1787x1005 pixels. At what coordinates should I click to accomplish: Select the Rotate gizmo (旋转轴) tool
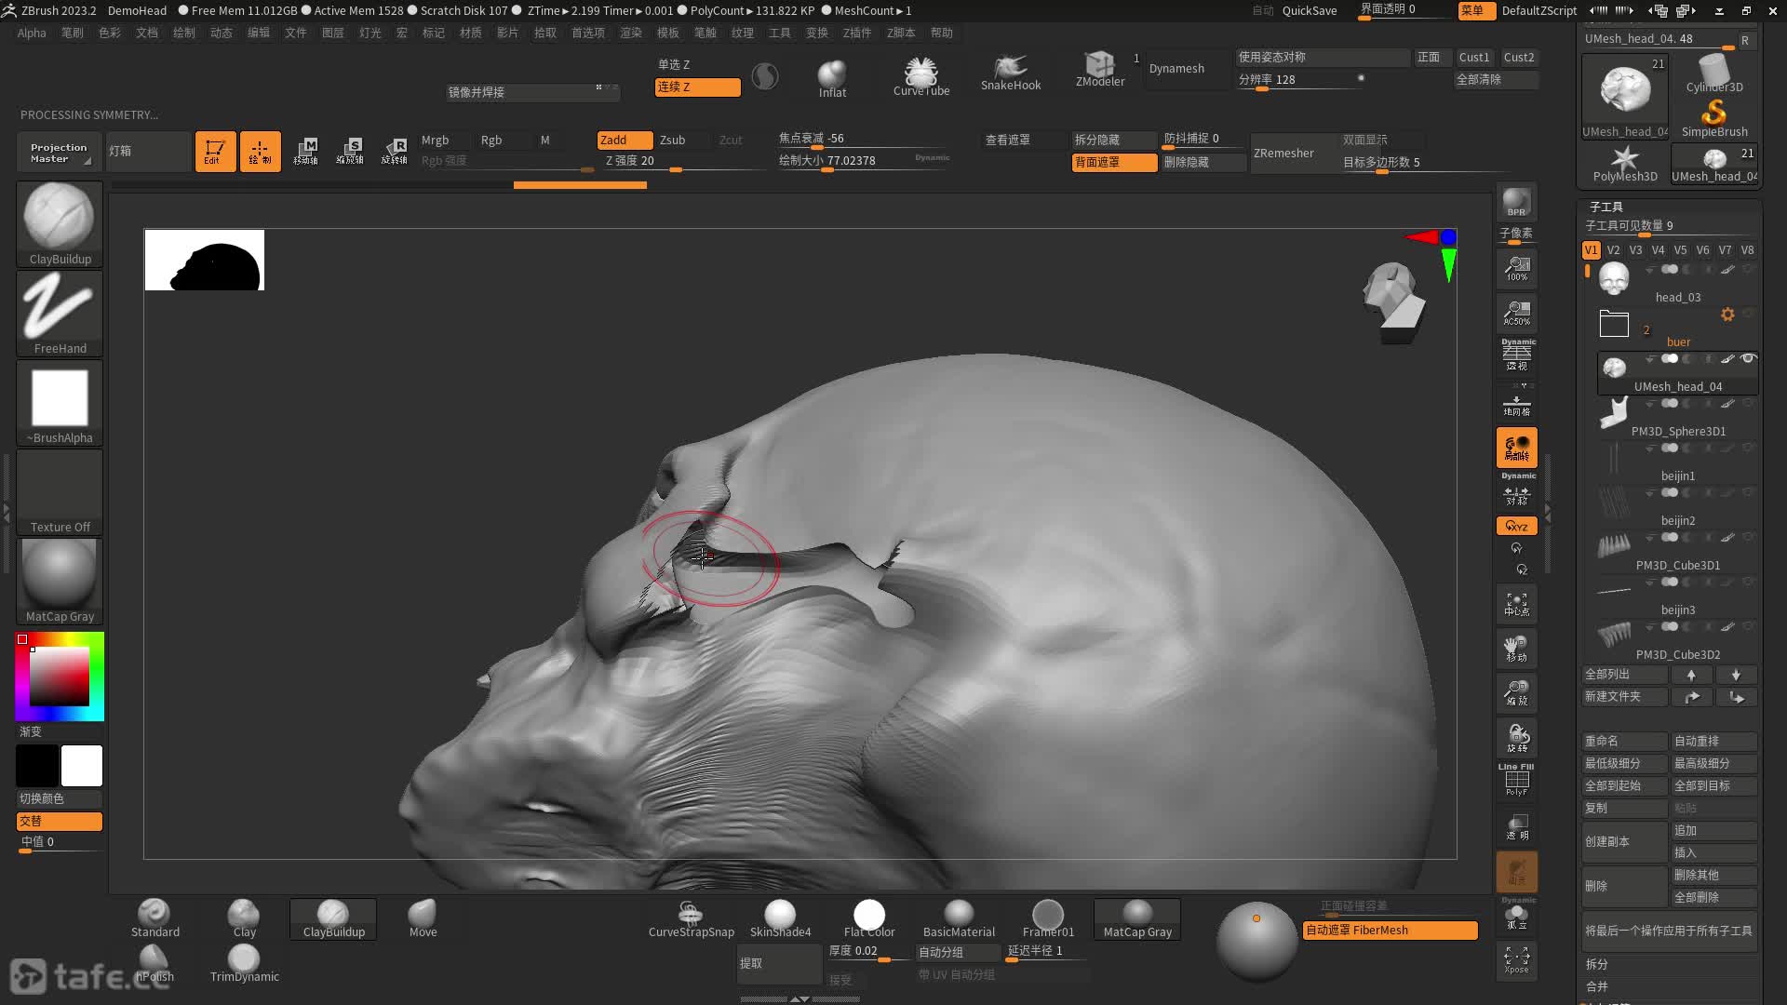(x=395, y=151)
